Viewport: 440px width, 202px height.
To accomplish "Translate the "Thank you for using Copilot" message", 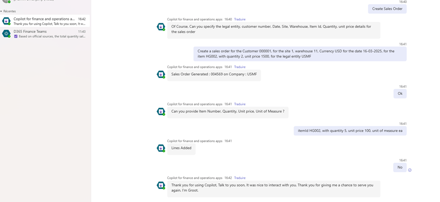I will (239, 178).
